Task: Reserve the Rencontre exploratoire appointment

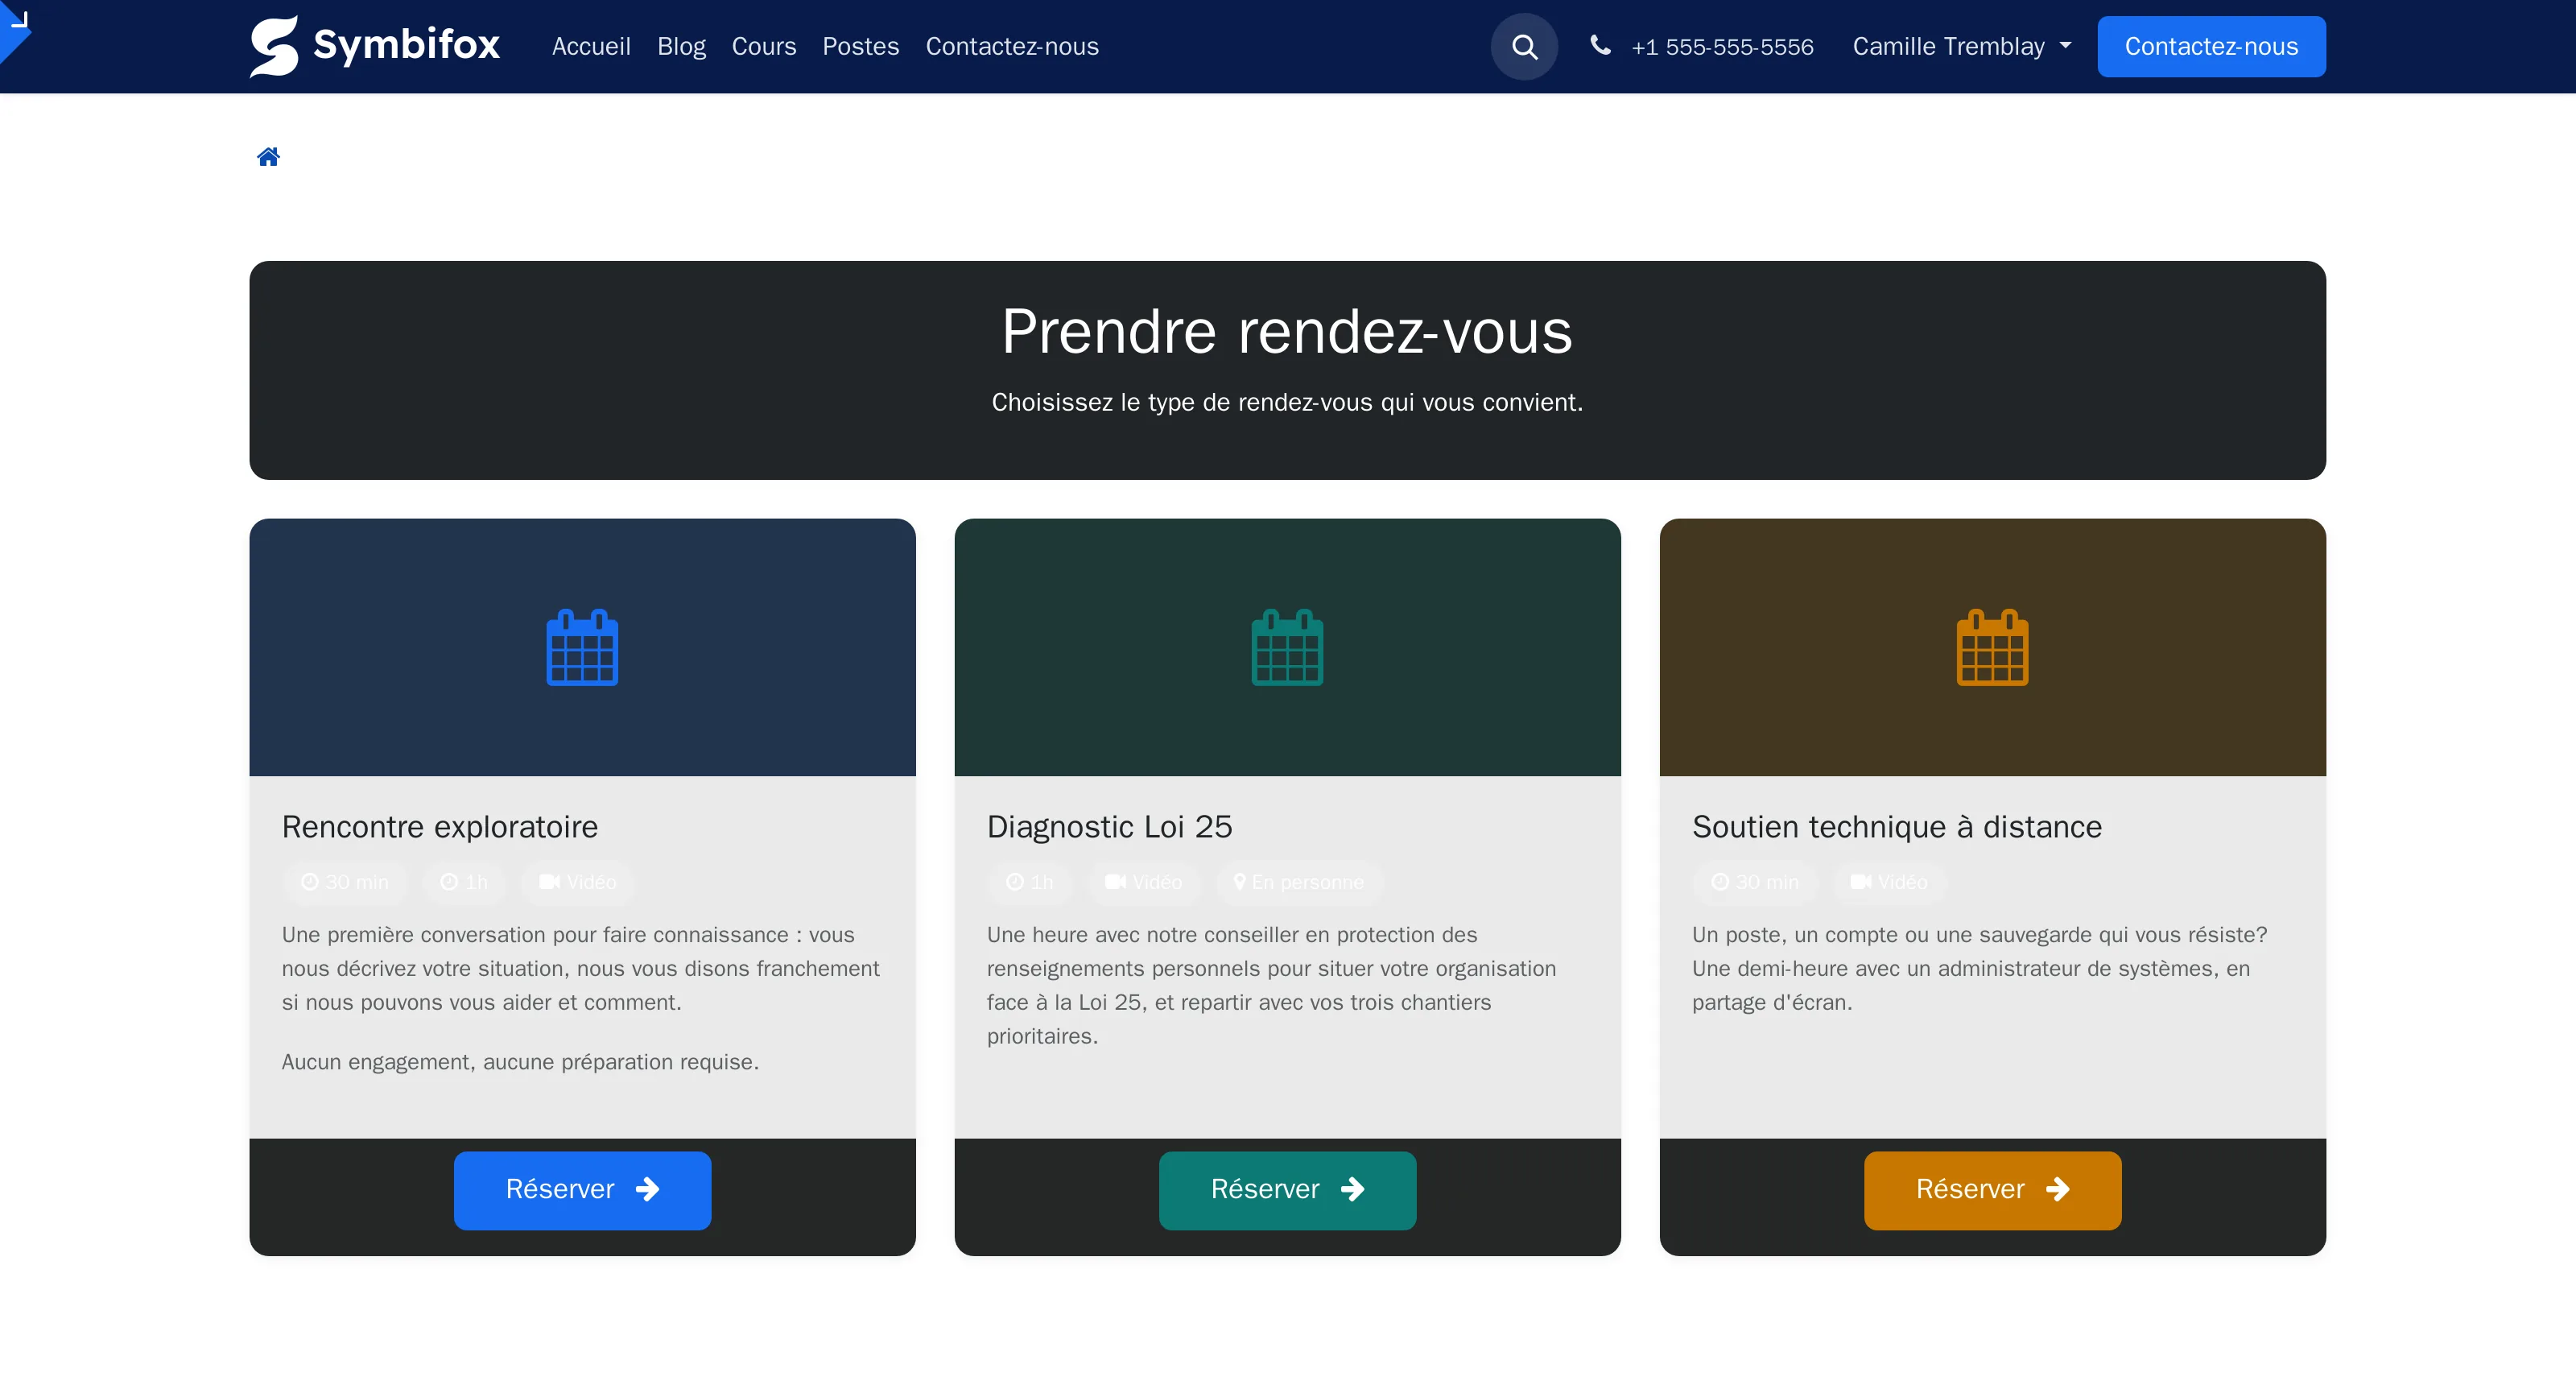Action: tap(582, 1189)
